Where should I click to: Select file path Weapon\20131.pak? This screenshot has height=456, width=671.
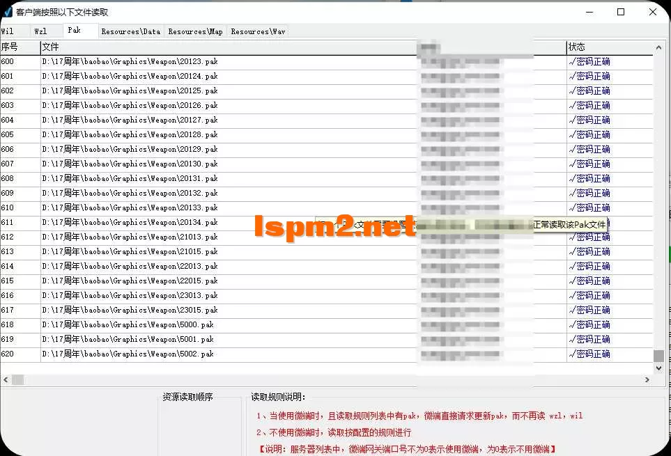(130, 178)
